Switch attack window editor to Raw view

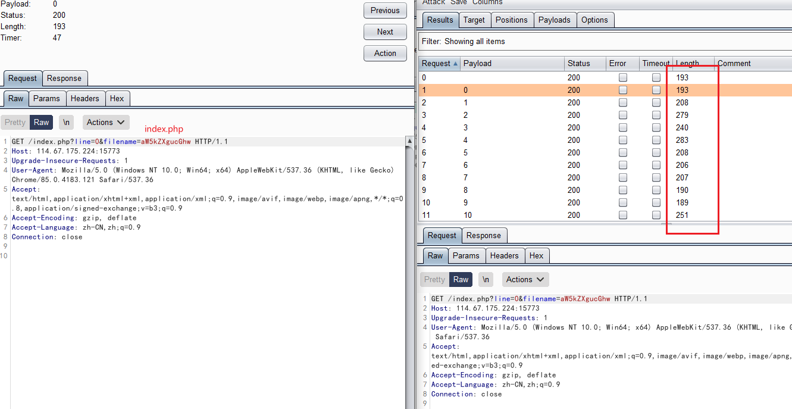point(461,279)
